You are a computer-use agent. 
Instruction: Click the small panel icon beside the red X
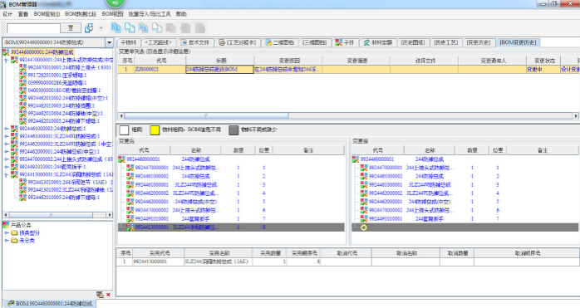click(x=100, y=295)
